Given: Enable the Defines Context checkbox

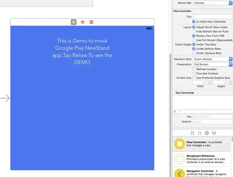Looking at the screenshot, I should [x=194, y=69].
